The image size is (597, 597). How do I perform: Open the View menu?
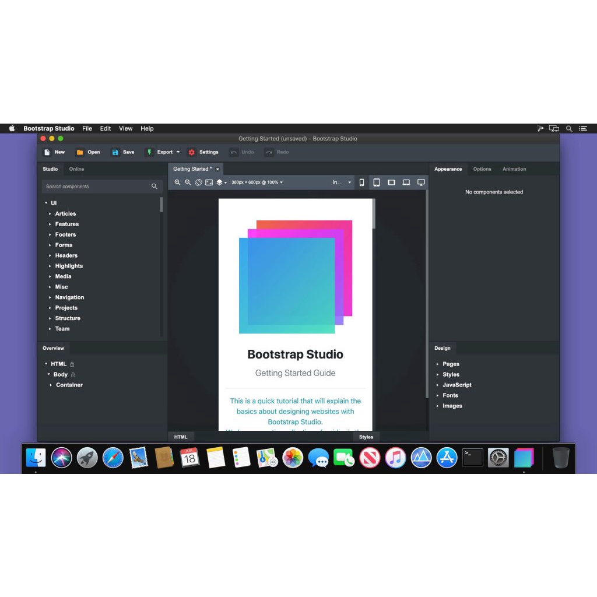pos(126,129)
